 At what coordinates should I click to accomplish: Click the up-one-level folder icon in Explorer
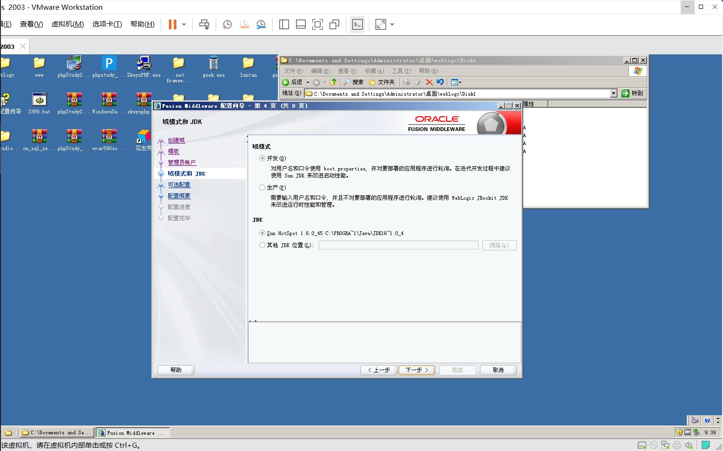coord(333,82)
